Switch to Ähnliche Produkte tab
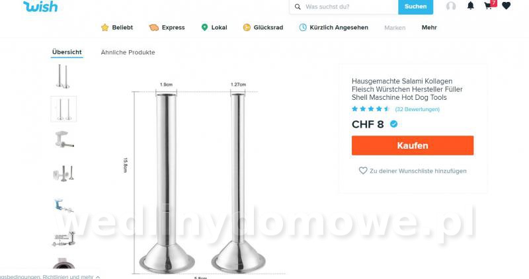 [128, 52]
